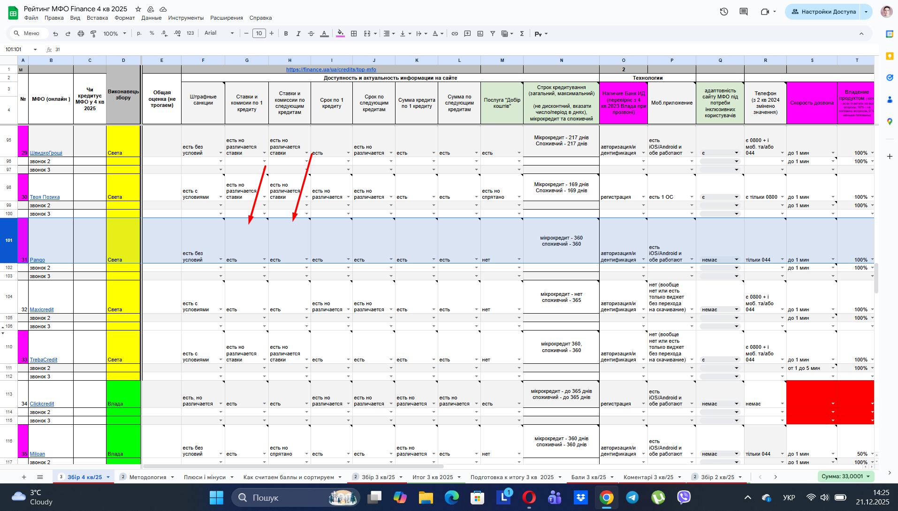Toggle italic formatting

coord(298,33)
